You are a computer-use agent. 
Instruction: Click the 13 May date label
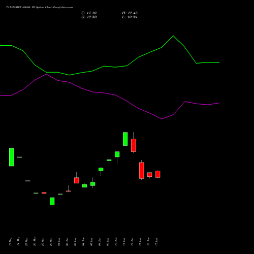click(x=10, y=241)
